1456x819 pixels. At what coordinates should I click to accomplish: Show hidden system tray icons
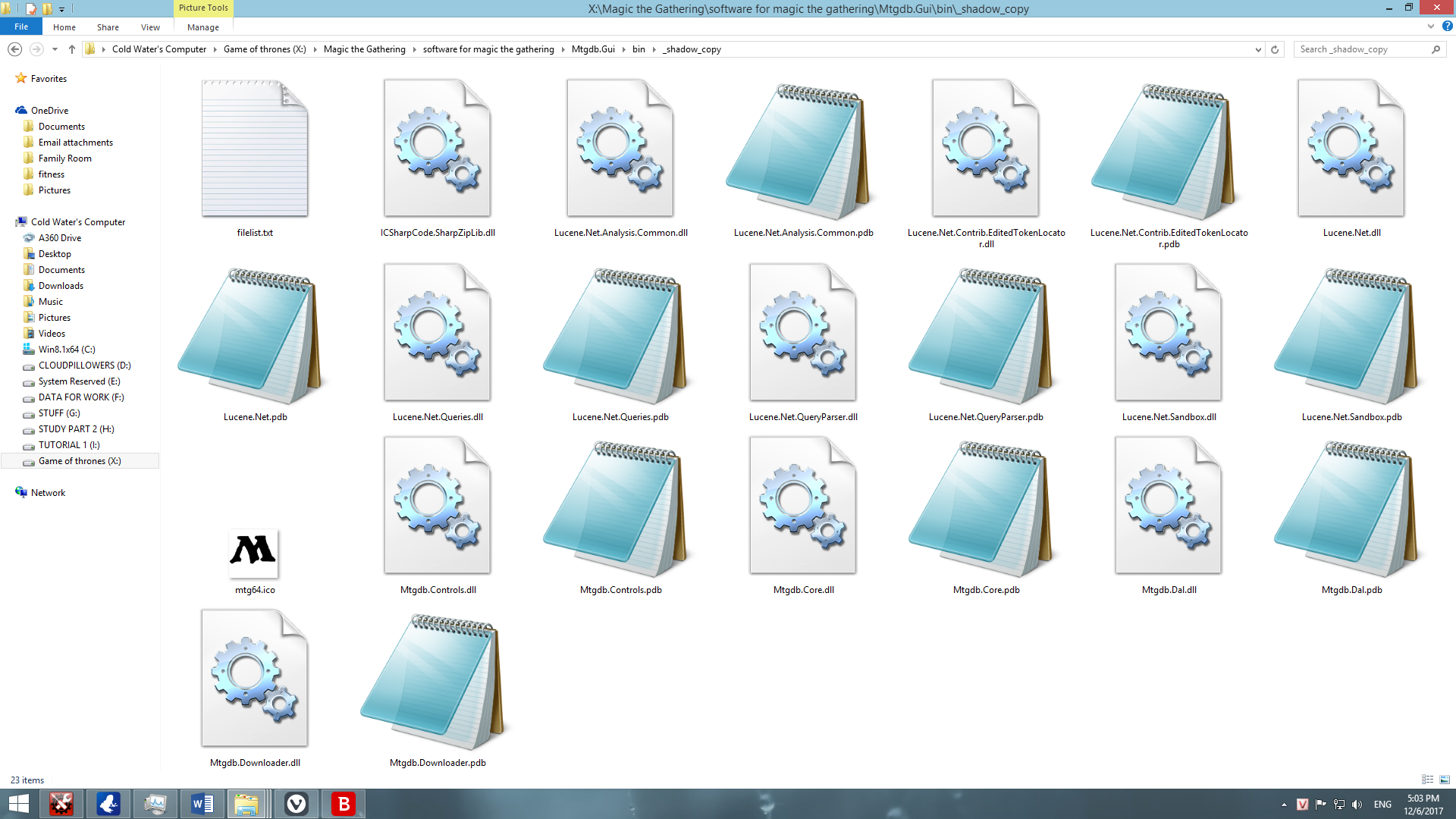tap(1284, 805)
